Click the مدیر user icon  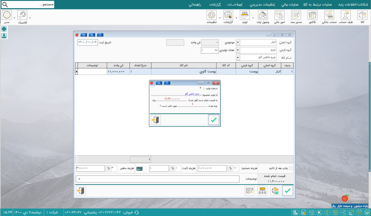coord(7,15)
